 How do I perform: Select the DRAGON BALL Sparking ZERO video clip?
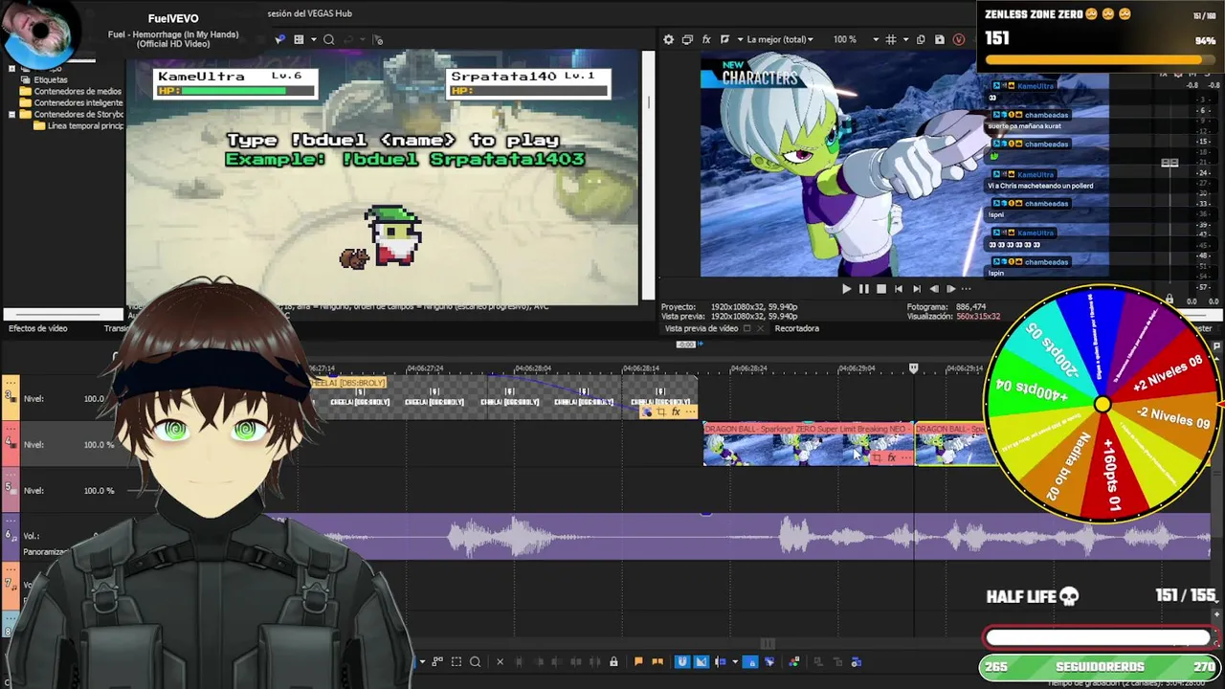[x=808, y=445]
